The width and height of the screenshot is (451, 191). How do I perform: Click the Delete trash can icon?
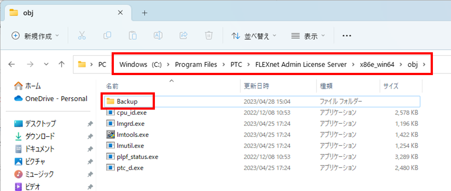pos(209,35)
